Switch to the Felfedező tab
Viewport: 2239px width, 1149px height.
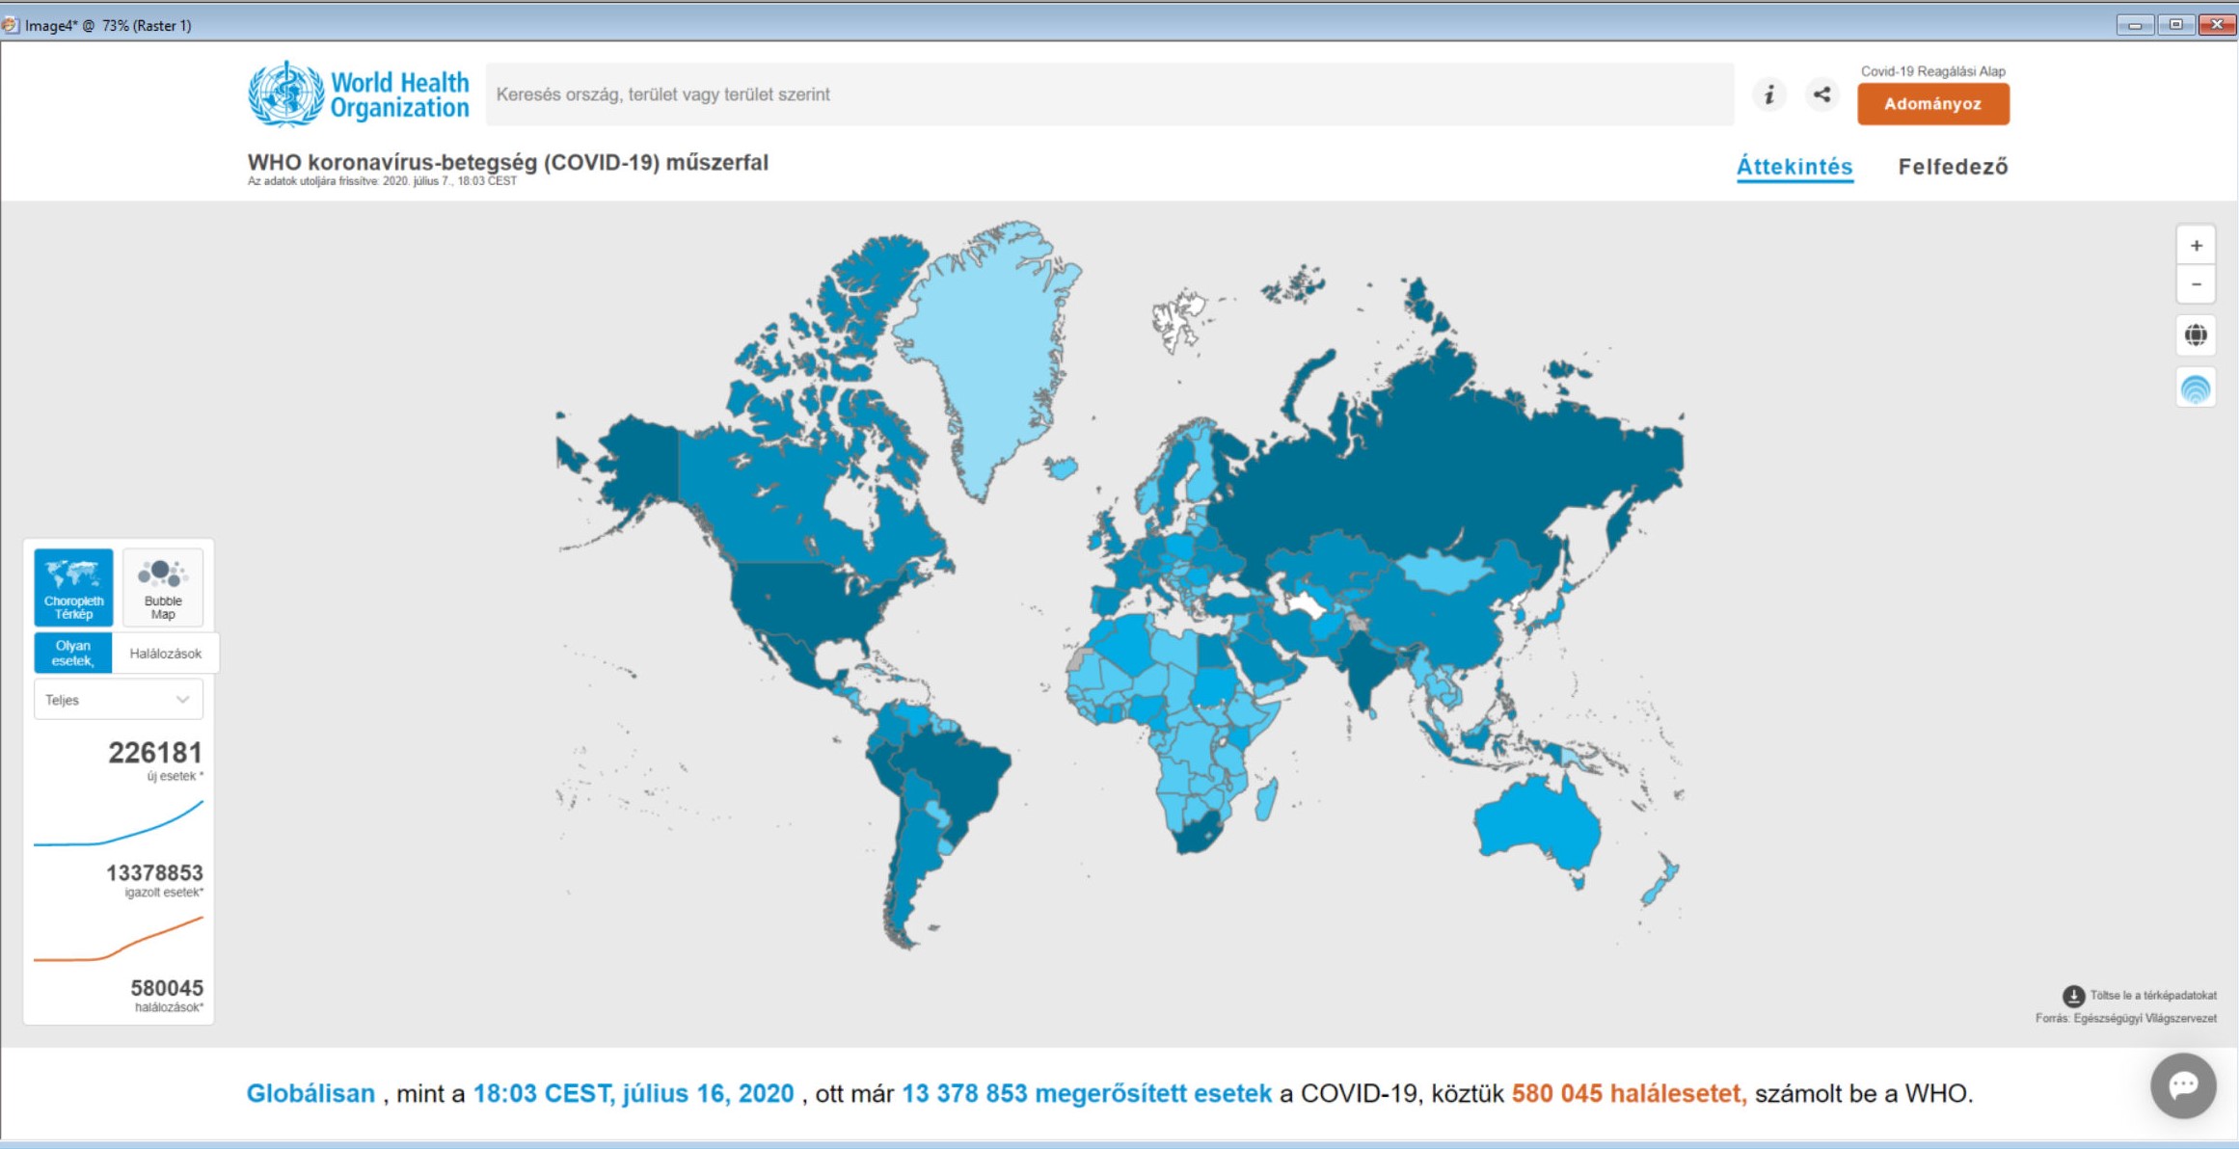[1953, 167]
